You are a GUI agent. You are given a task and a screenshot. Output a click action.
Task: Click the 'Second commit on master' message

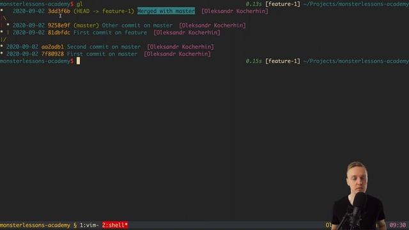point(104,47)
